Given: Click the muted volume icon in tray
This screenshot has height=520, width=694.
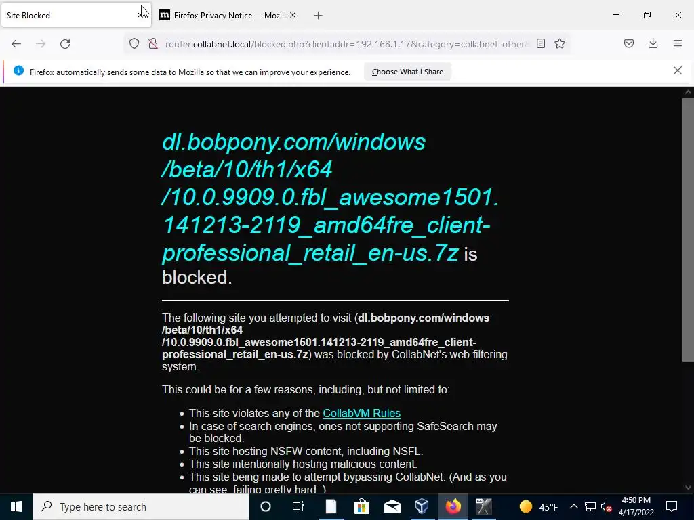Looking at the screenshot, I should (x=607, y=506).
